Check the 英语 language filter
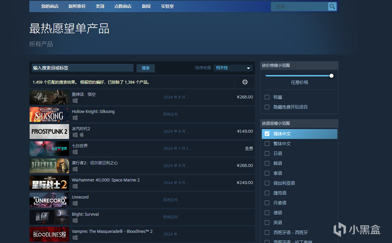The height and width of the screenshot is (243, 392). [x=267, y=223]
